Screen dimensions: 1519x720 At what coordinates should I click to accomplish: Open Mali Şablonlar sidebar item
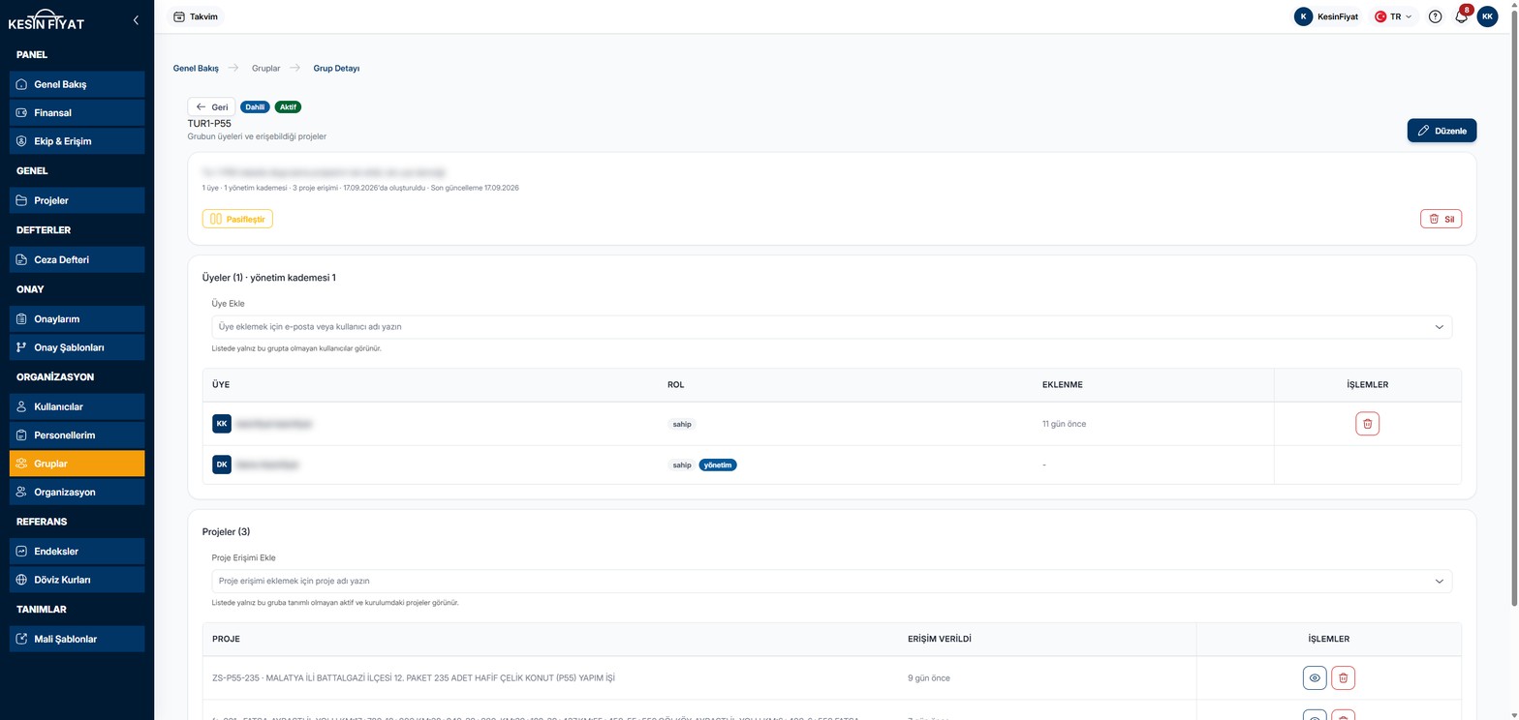[77, 639]
